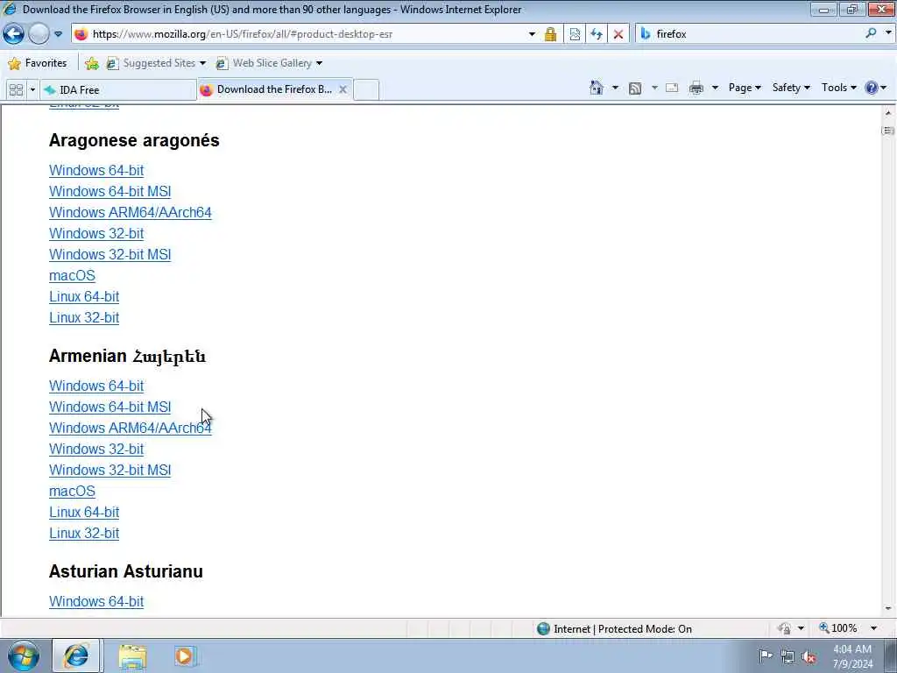897x673 pixels.
Task: Click Armenian Windows ARM64/AArch64 link
Action: (131, 428)
